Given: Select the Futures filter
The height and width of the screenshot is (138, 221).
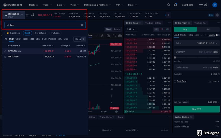Looking at the screenshot, I should click(56, 33).
